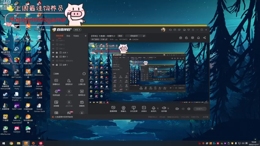Open the customer service headset icon

pos(170,30)
